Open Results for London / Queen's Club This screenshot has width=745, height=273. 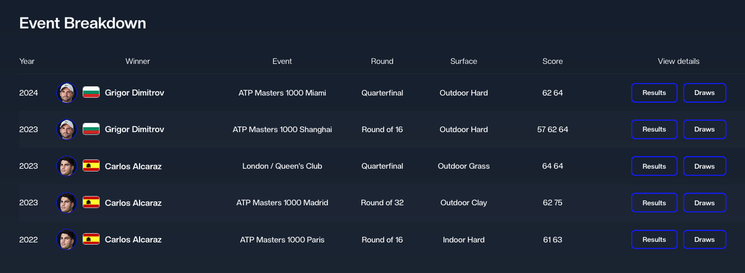[x=654, y=166]
